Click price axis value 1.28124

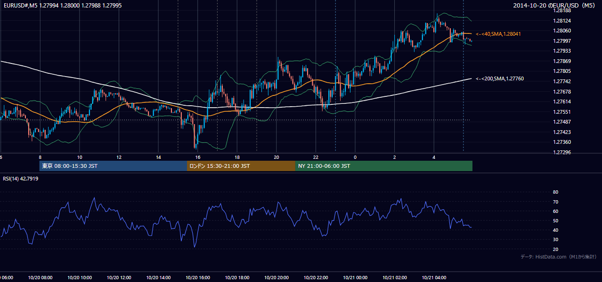(x=562, y=21)
